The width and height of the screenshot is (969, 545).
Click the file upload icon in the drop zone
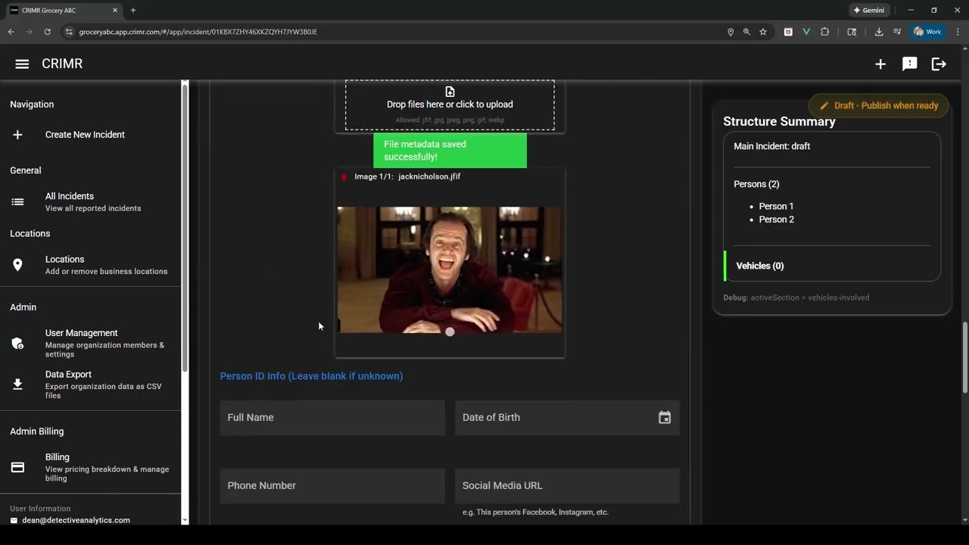(450, 92)
